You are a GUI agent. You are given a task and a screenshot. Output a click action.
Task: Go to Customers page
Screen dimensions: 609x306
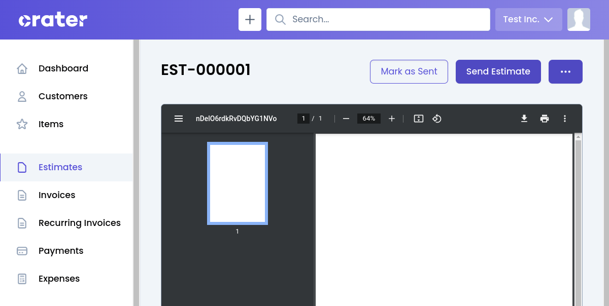(x=66, y=96)
